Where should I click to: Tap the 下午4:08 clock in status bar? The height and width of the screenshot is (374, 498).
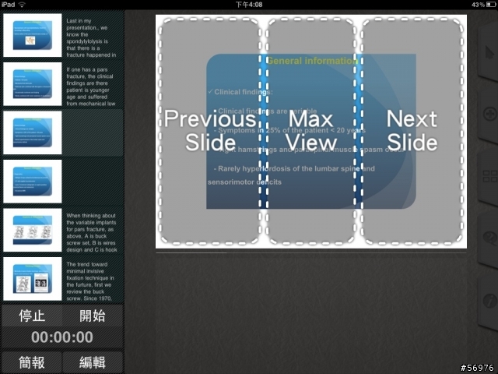[249, 5]
